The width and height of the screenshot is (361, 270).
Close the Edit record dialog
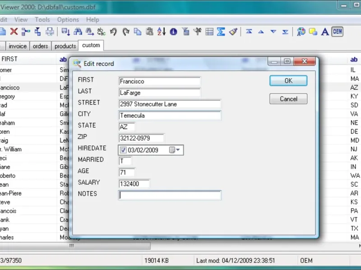304,61
